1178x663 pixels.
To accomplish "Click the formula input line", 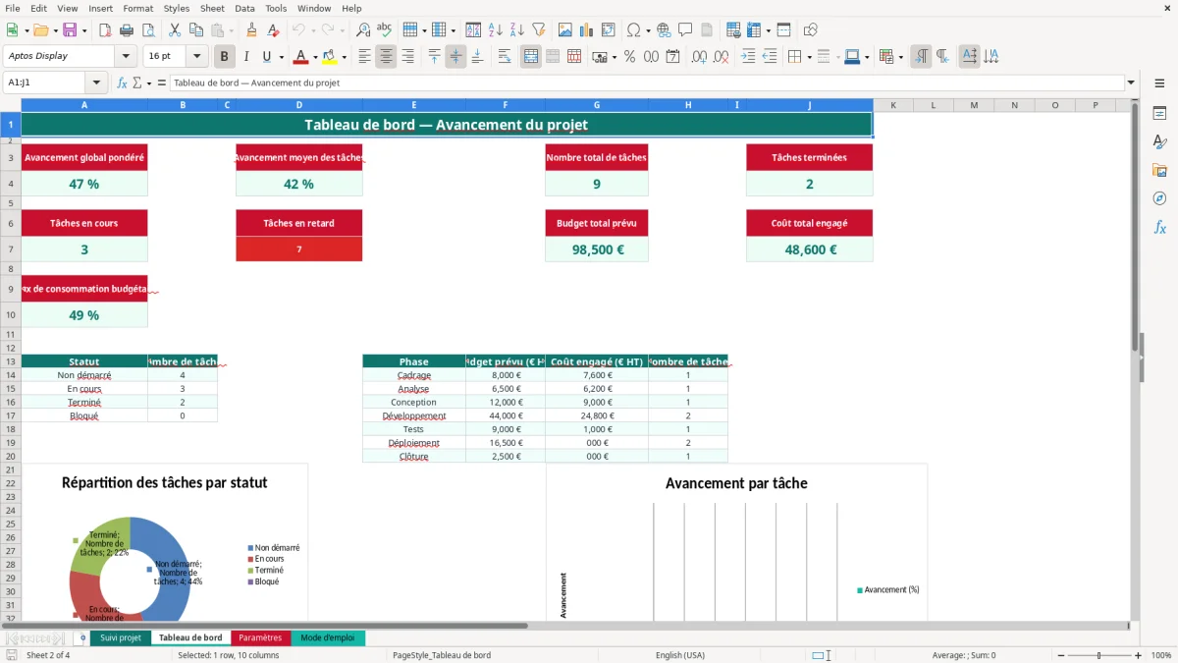I will pyautogui.click(x=647, y=83).
